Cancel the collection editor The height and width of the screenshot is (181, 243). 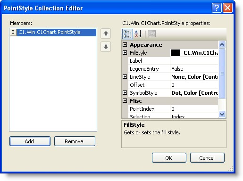207,158
